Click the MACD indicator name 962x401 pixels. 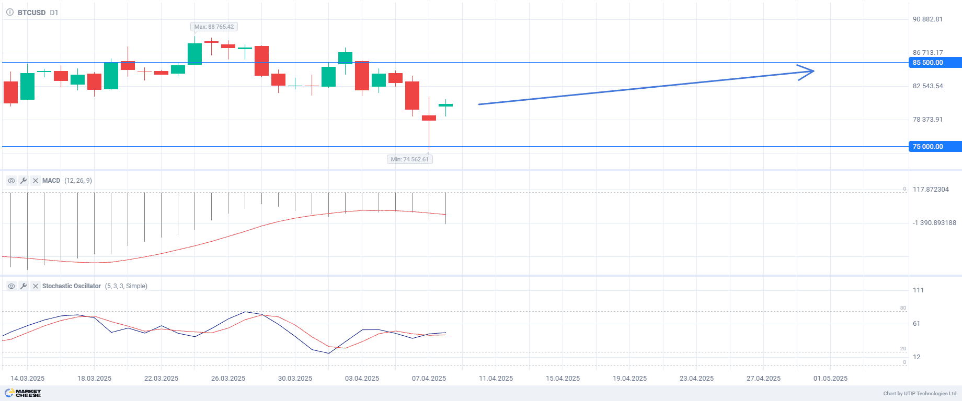pyautogui.click(x=51, y=181)
